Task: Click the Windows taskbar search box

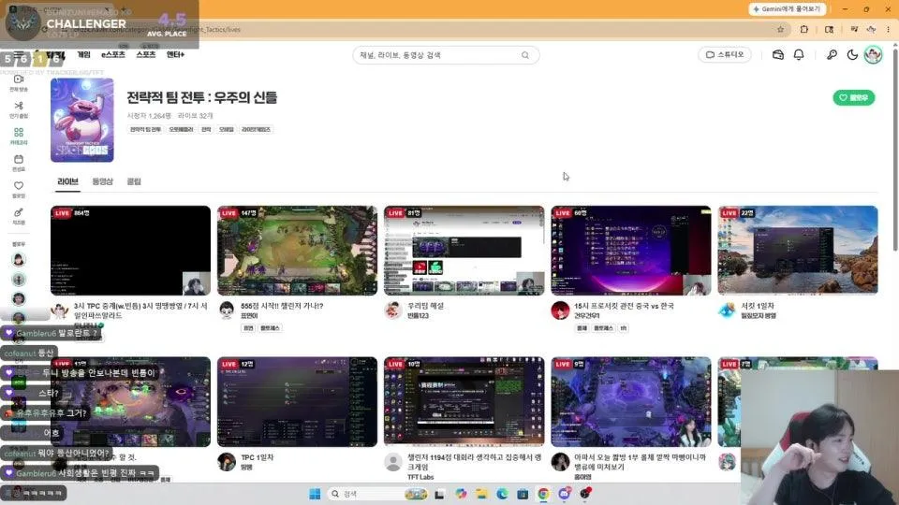Action: tap(377, 494)
